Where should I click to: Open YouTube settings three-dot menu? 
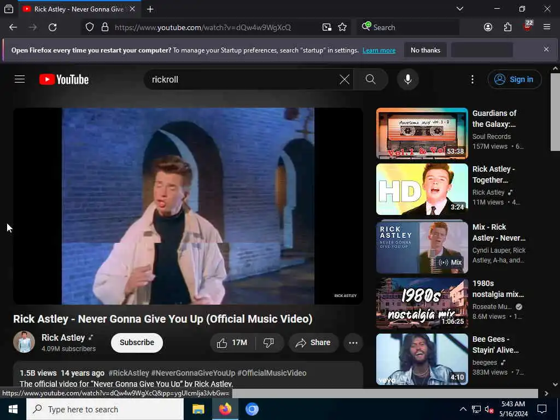[472, 79]
